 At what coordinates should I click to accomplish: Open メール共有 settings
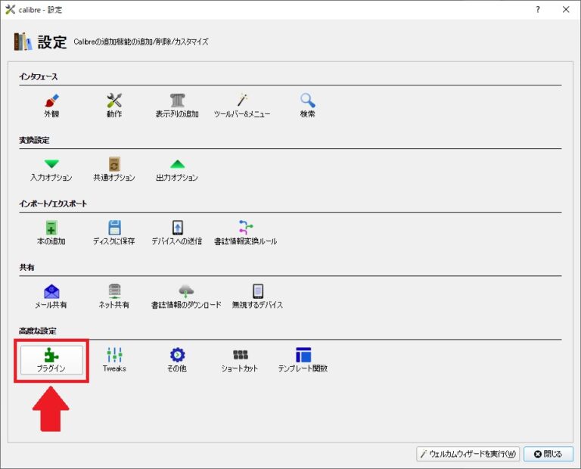point(51,297)
